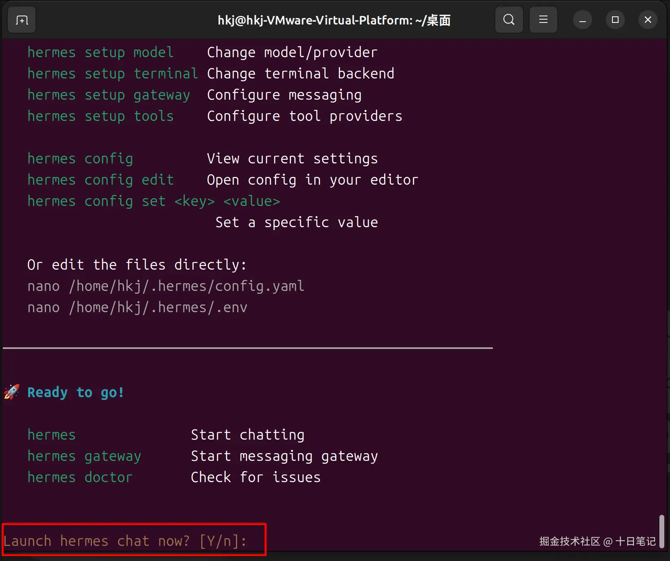Viewport: 670px width, 561px height.
Task: Click 'Check for issues' description
Action: tap(256, 477)
